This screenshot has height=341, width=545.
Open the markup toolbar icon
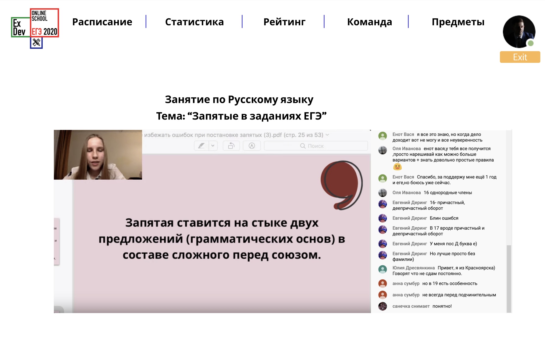coord(252,146)
